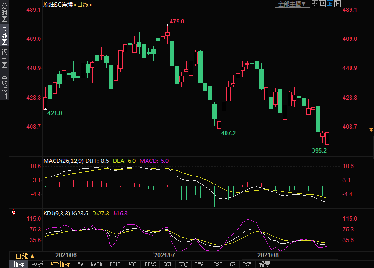
Task: Click the orange price alert marker on right axis
Action: point(371,130)
